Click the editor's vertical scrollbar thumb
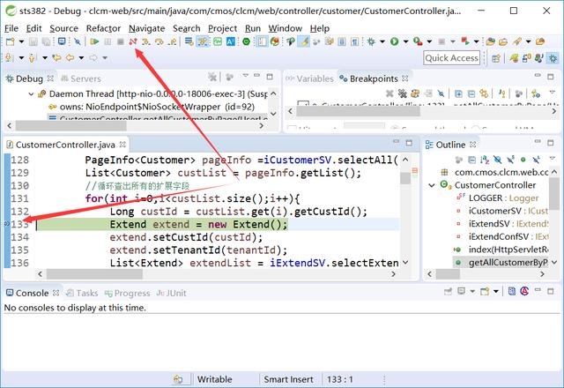Viewport: 564px width, 388px height. 405,177
